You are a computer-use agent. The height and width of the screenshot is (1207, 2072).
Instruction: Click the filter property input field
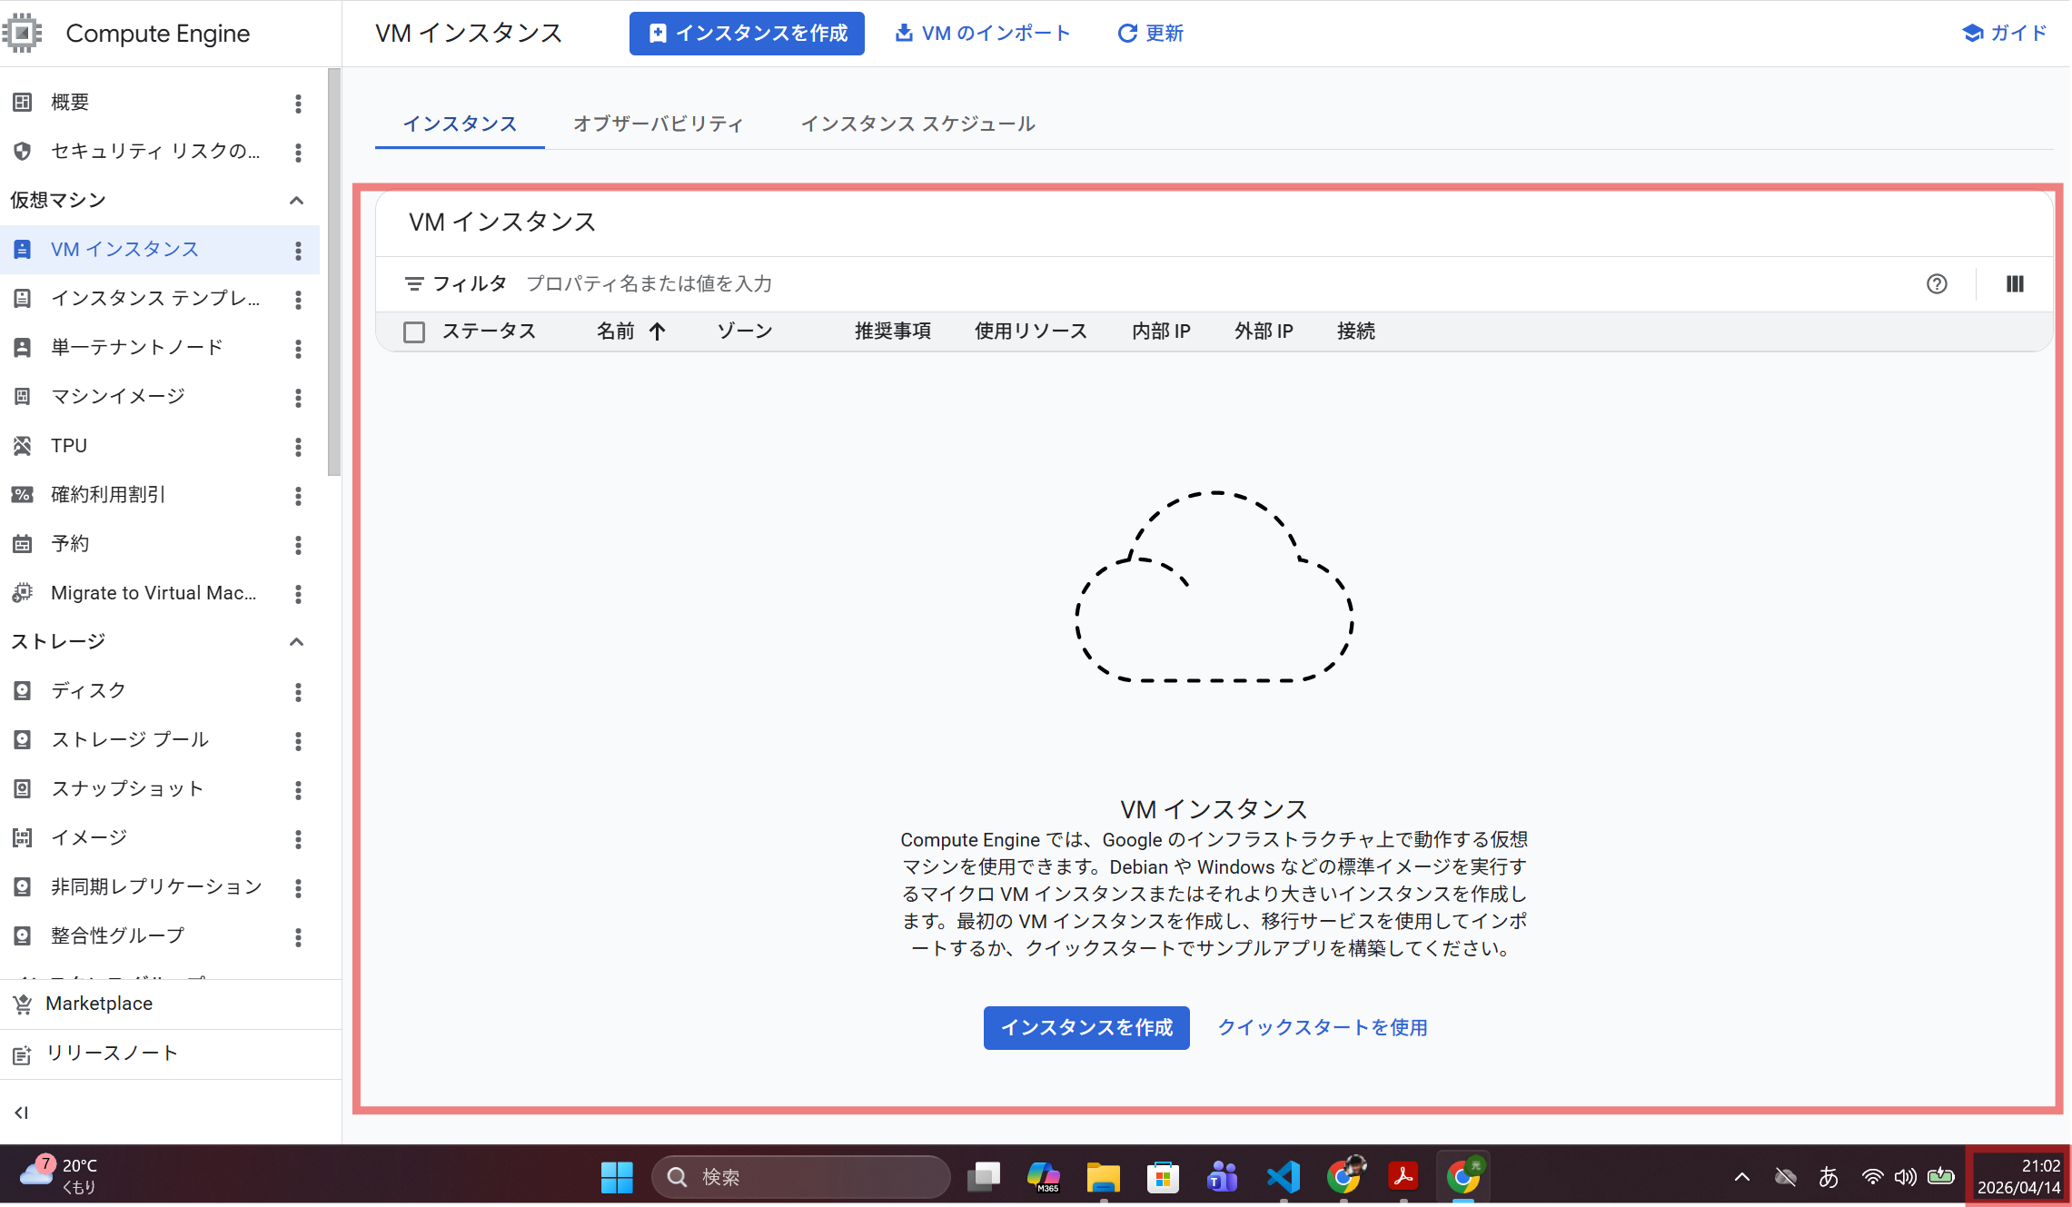pyautogui.click(x=649, y=282)
